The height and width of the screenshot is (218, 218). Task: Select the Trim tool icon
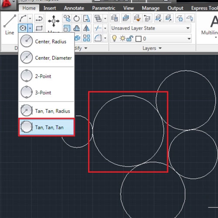[x=98, y=28]
